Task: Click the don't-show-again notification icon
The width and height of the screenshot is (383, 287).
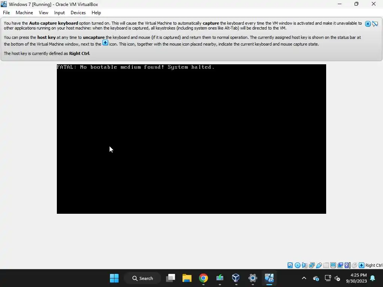Action: tap(375, 24)
